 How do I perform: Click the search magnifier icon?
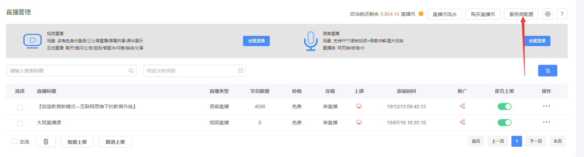click(x=131, y=71)
